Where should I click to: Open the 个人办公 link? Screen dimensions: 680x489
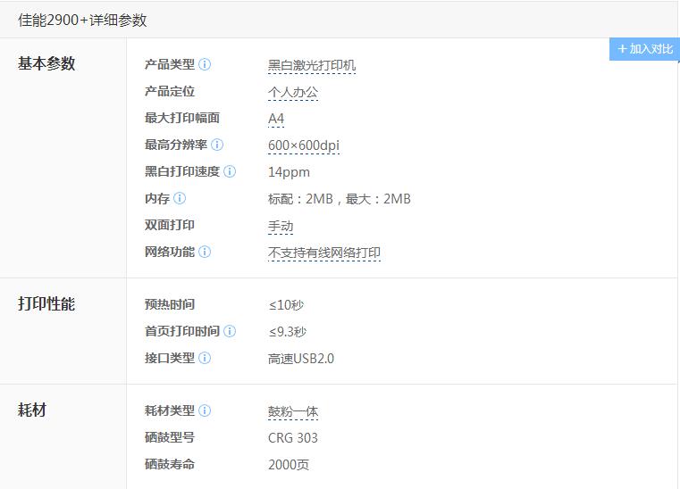pos(293,92)
